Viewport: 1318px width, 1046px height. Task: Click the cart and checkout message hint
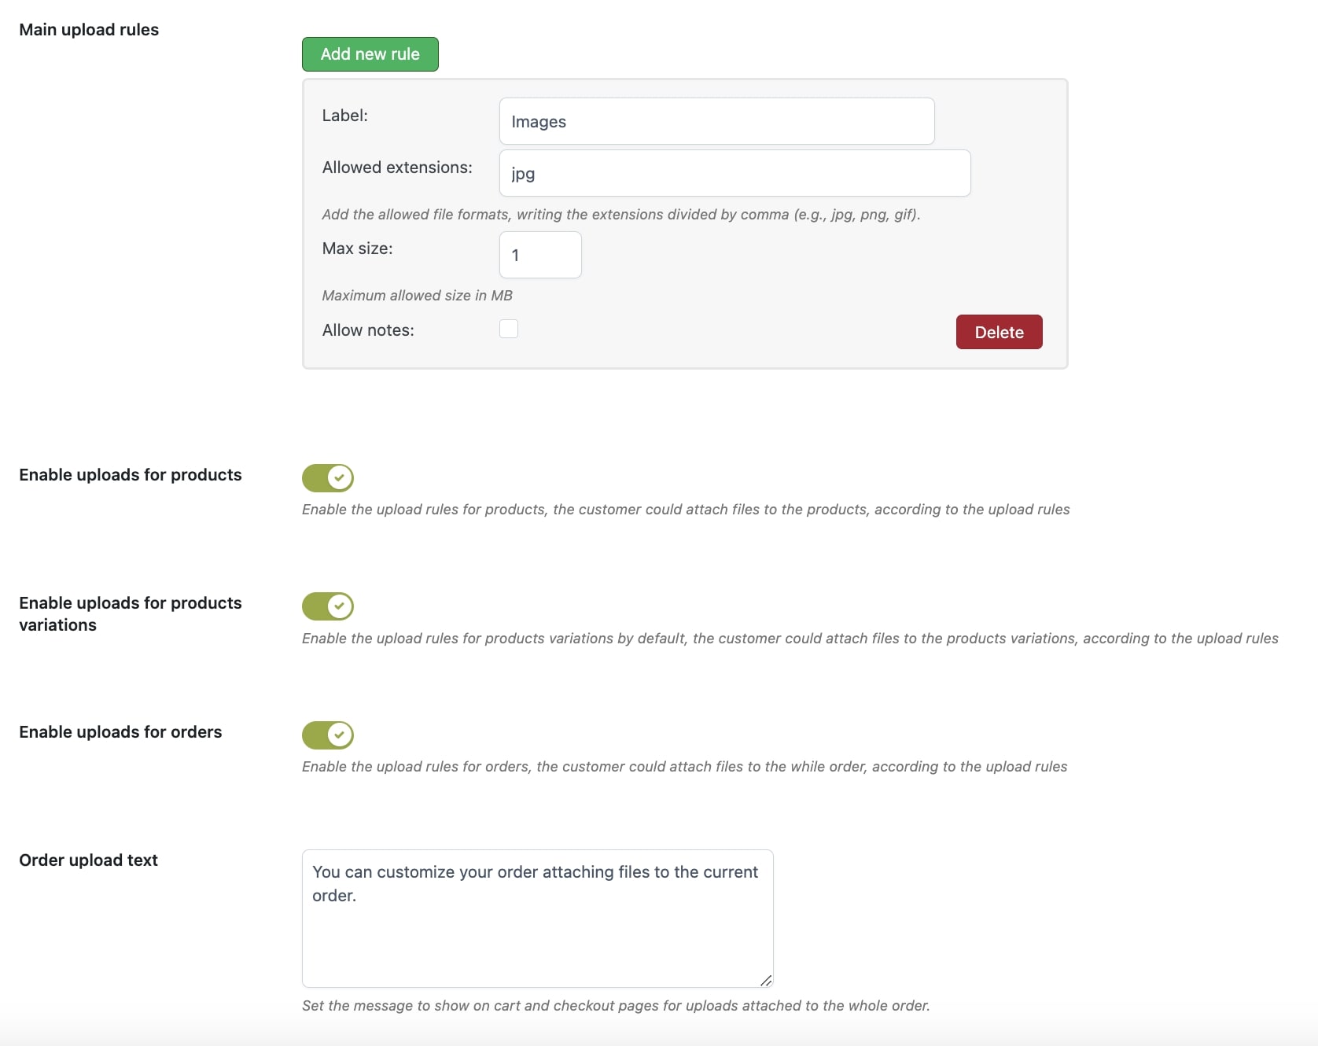pos(616,1006)
